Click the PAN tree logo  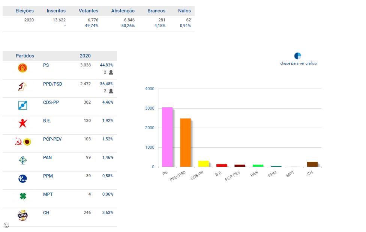pos(22,160)
